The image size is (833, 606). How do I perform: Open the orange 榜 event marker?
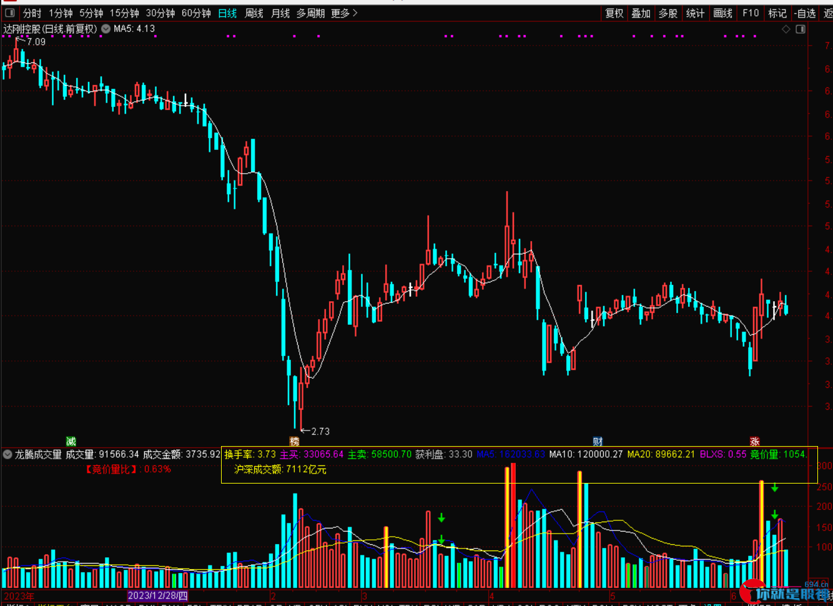294,442
